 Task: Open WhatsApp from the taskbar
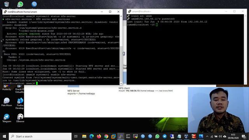coord(157,136)
